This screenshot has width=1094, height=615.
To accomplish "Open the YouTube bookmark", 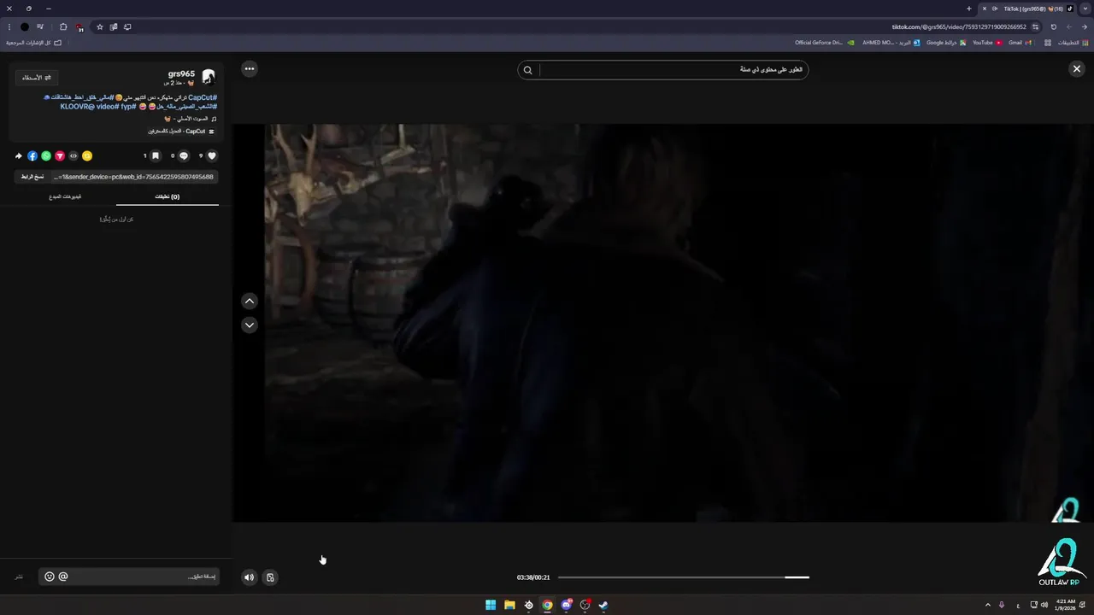I will click(x=987, y=42).
